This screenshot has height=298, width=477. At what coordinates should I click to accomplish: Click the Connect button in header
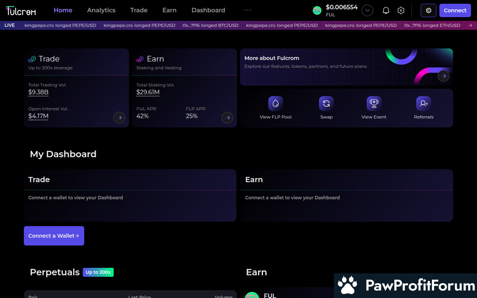pos(455,10)
